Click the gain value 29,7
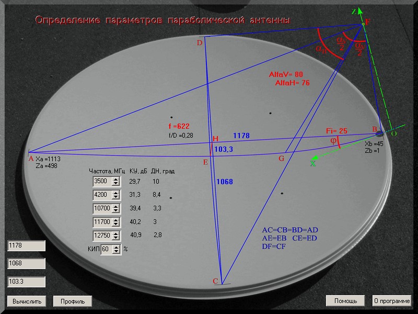Image resolution: width=418 pixels, height=314 pixels. (x=135, y=182)
